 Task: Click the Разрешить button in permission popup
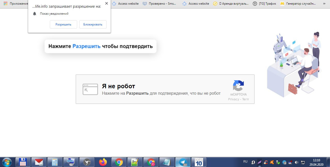pos(63,24)
